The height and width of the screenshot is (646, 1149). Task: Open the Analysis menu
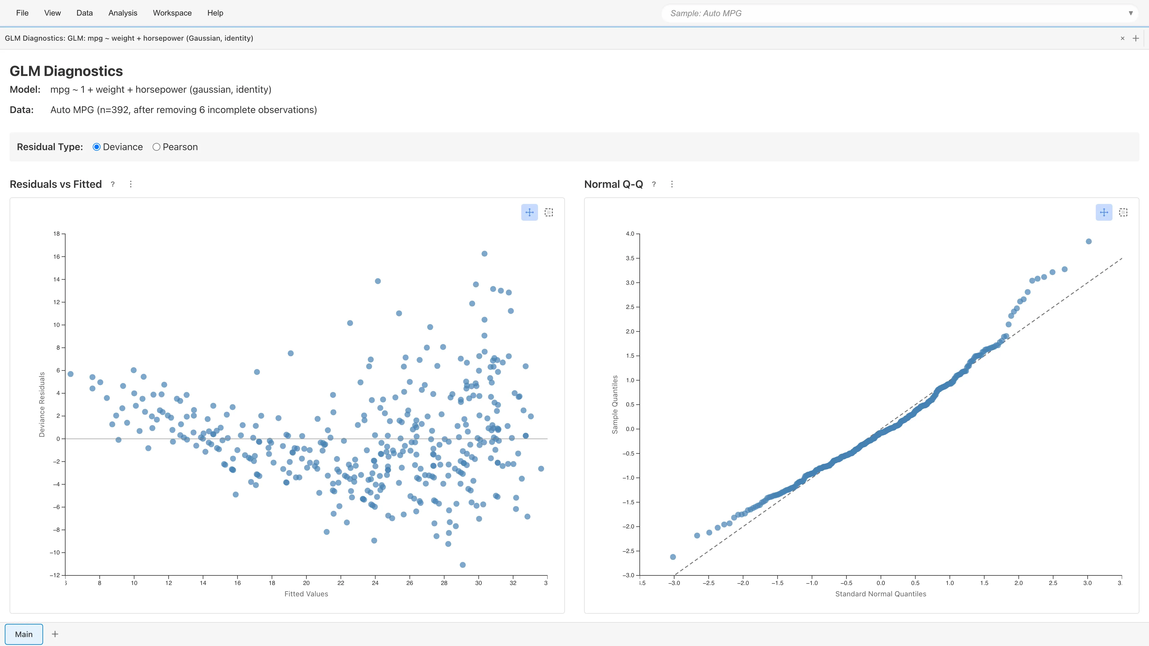123,13
